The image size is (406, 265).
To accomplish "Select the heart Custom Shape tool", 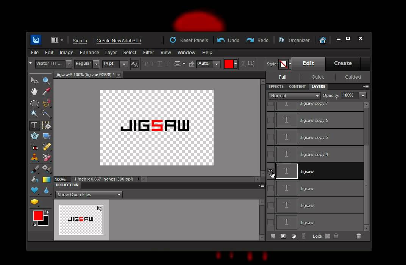I will tap(34, 190).
